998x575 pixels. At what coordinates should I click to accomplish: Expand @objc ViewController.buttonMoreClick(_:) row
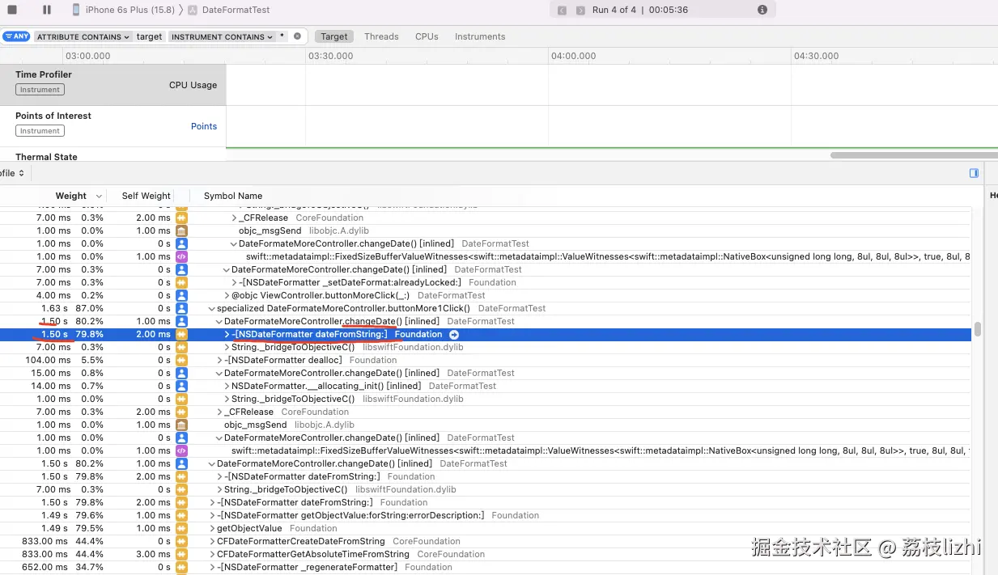click(227, 295)
